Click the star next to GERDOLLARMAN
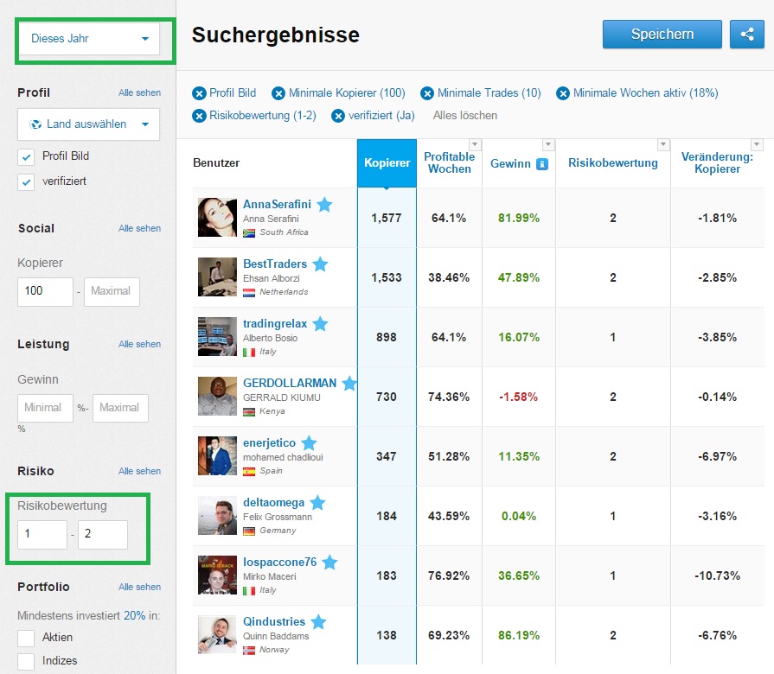The width and height of the screenshot is (774, 674). coord(349,384)
